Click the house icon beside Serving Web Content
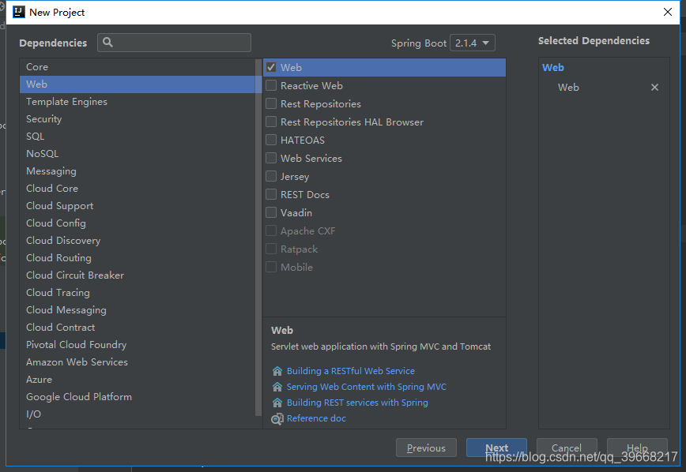Image resolution: width=686 pixels, height=472 pixels. [277, 387]
